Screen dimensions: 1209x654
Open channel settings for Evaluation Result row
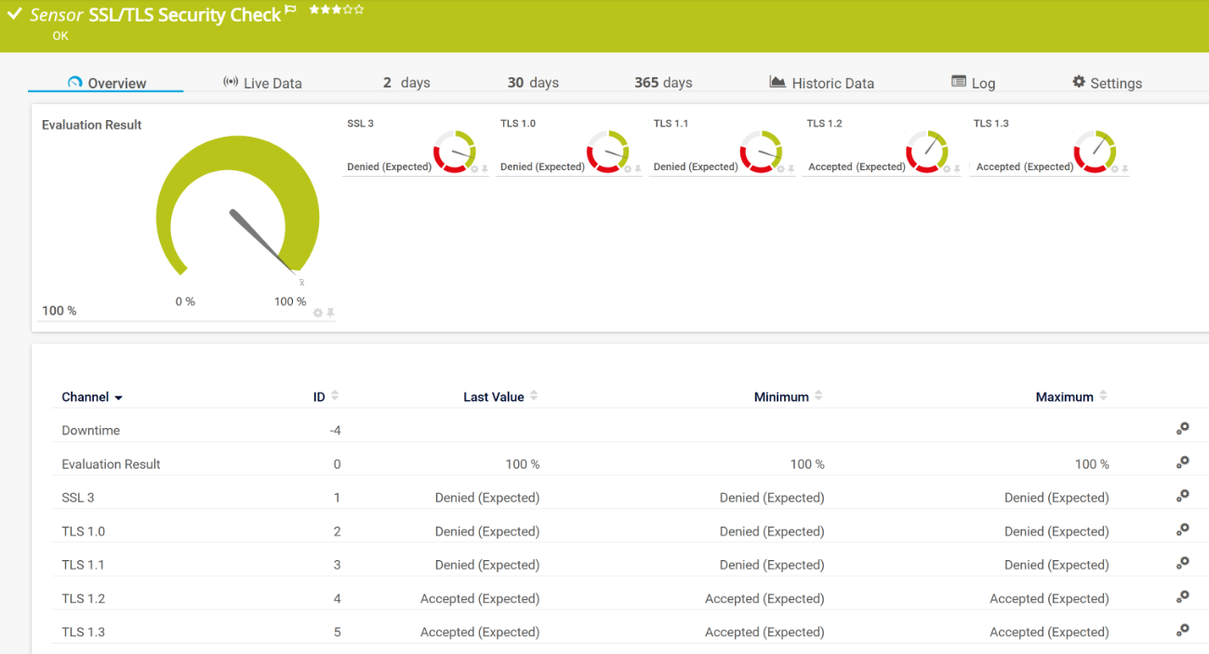pyautogui.click(x=1182, y=462)
